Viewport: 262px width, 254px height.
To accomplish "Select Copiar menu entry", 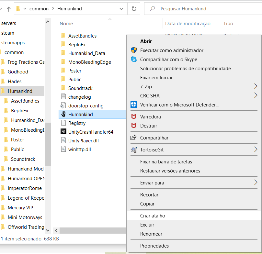I will tap(194, 204).
